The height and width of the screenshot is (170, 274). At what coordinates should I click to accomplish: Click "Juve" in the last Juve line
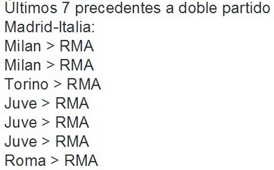point(21,141)
